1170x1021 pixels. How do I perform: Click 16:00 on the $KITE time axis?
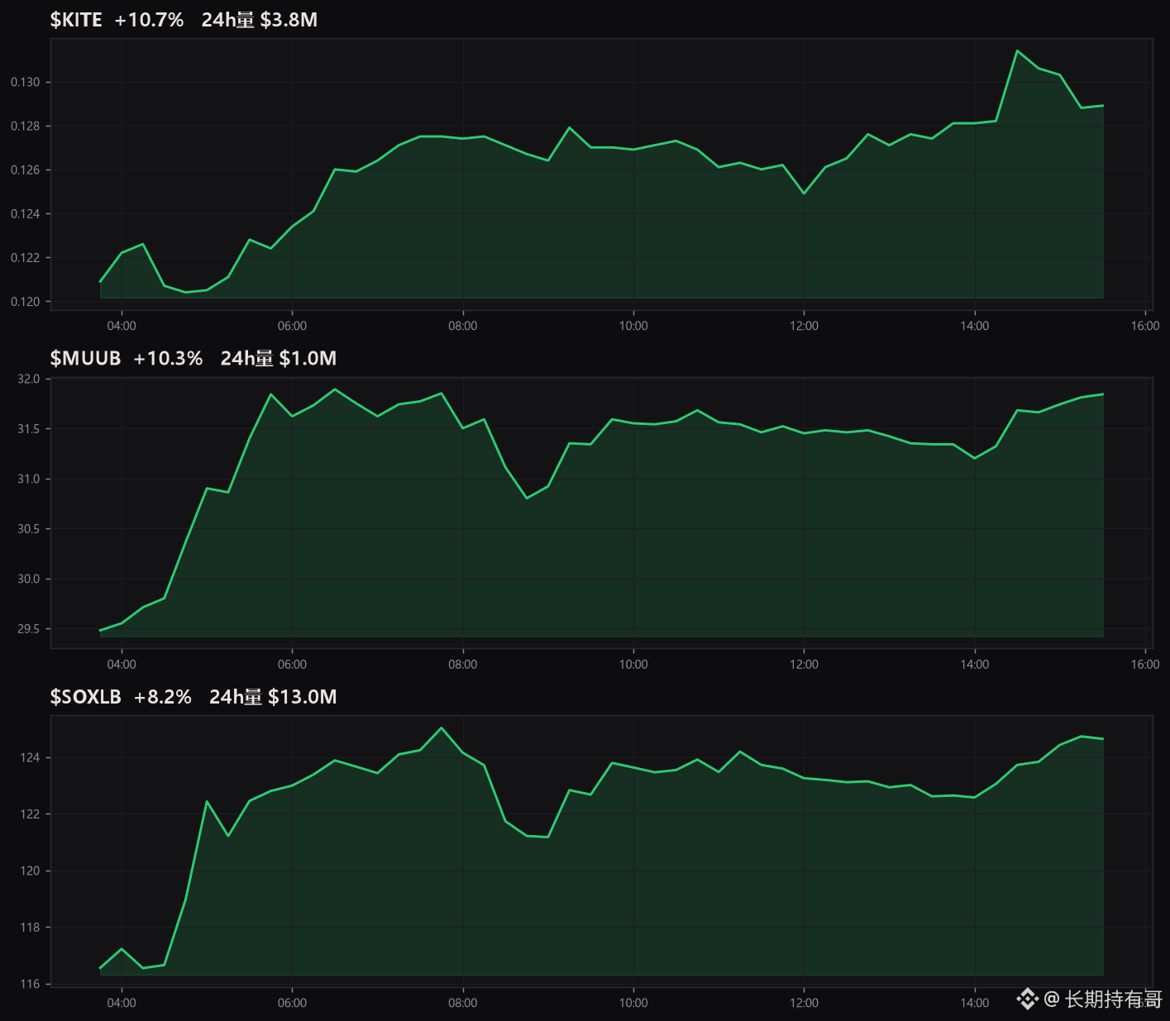click(x=1145, y=326)
